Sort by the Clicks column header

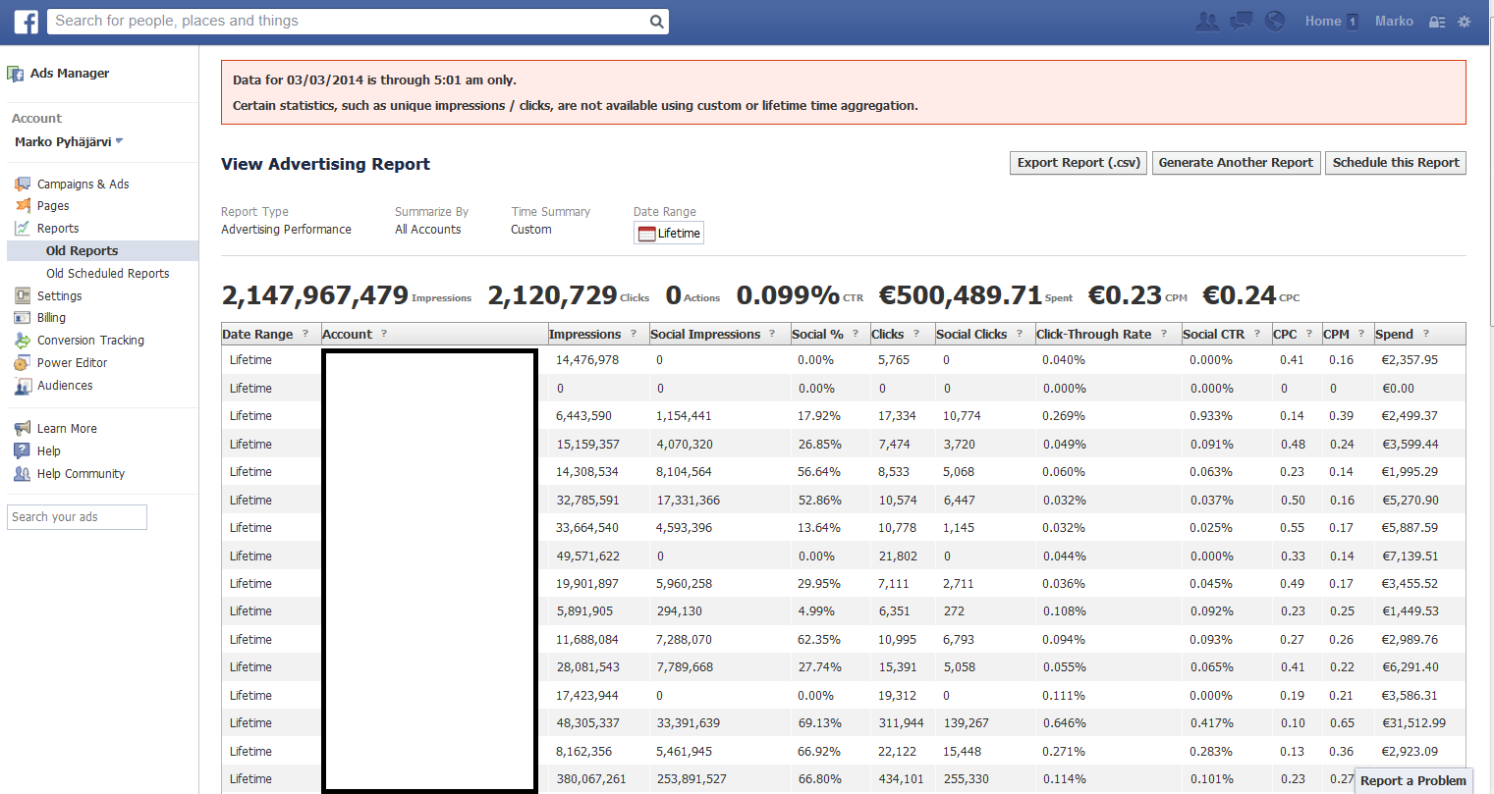[887, 334]
